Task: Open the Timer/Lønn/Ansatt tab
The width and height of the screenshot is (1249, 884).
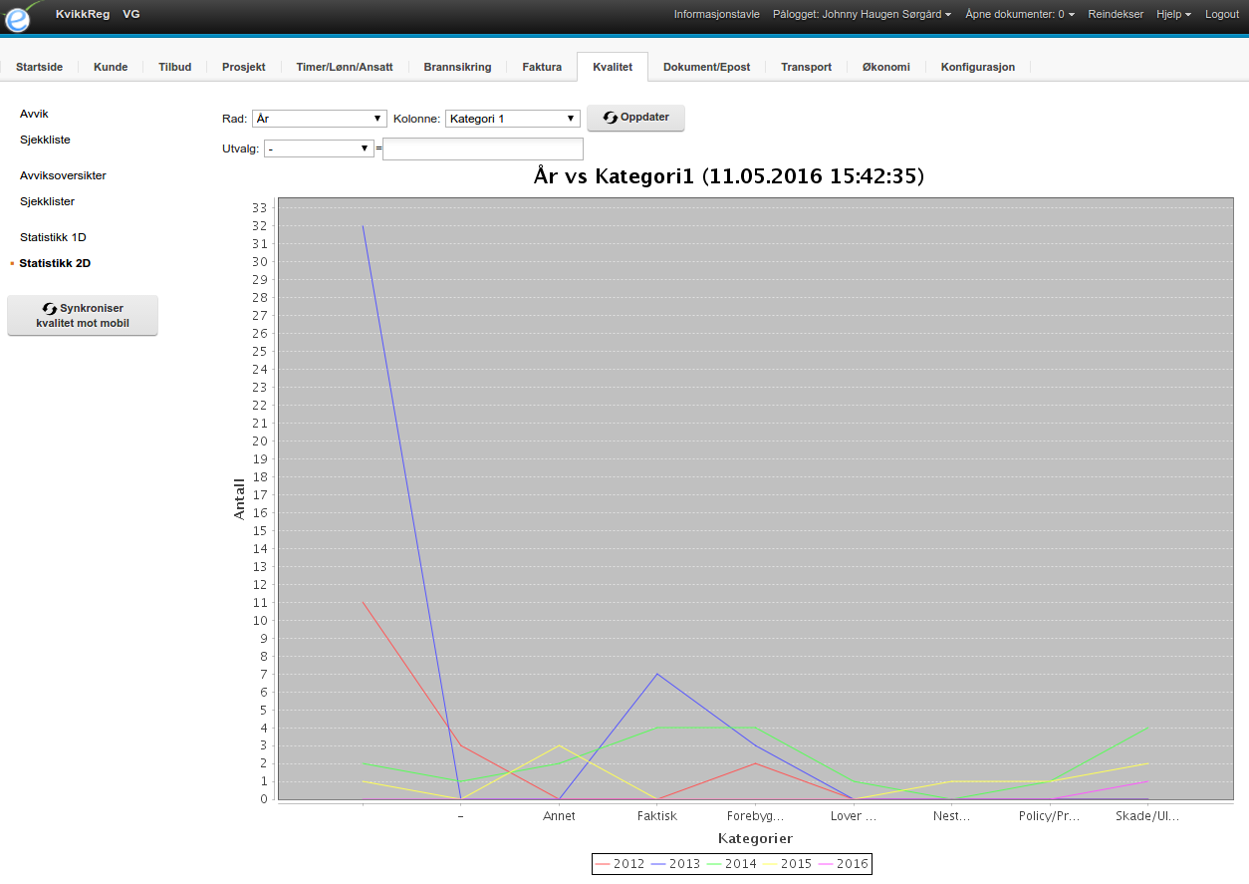Action: point(345,67)
